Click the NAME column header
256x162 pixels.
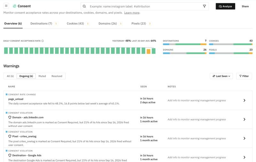[x=12, y=86]
